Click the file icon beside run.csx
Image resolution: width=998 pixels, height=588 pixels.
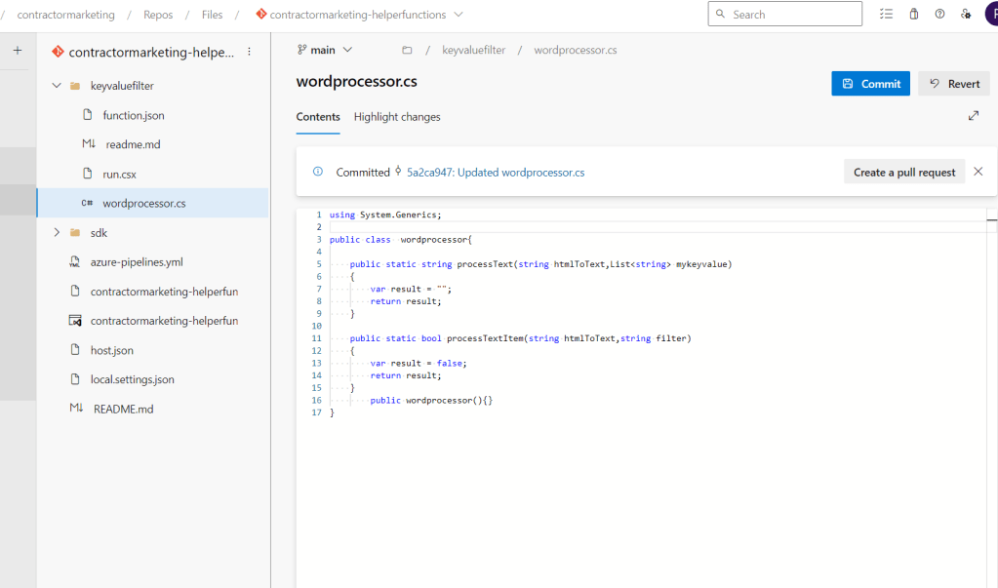tap(88, 174)
